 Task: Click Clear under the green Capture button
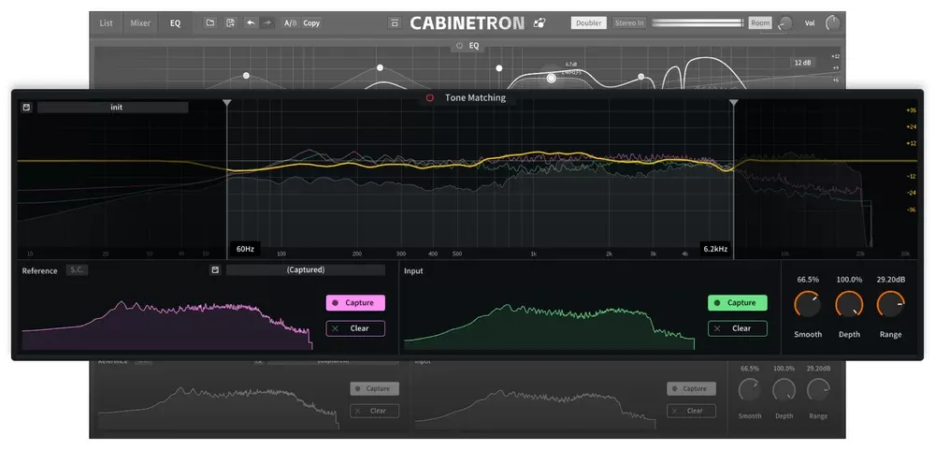tap(738, 328)
